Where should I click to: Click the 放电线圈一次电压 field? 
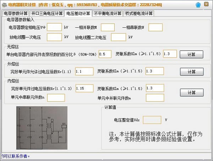coord(54,37)
